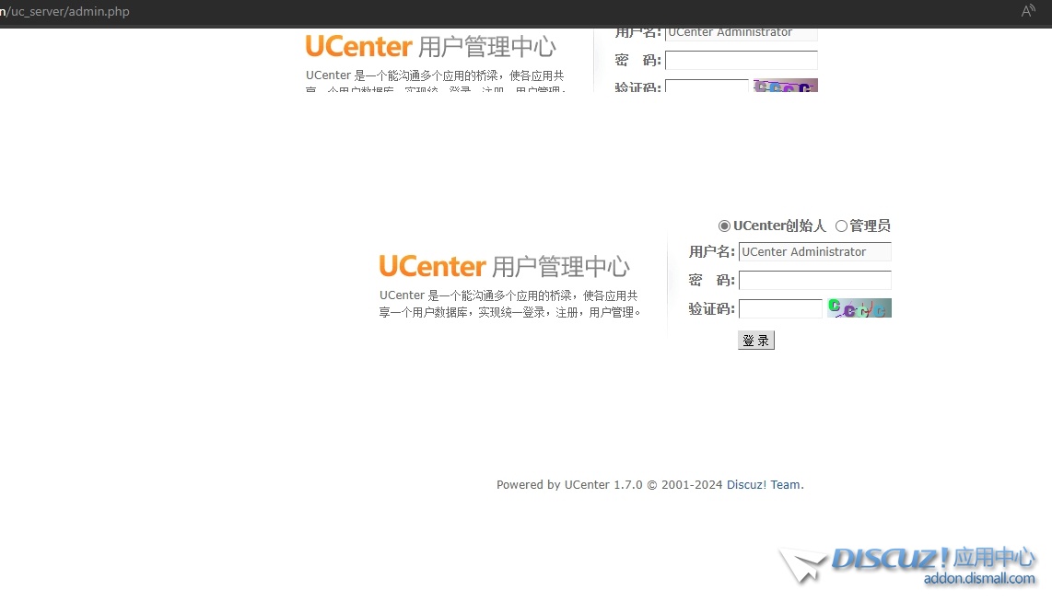
Task: Open the Discuz! Team link
Action: pos(763,485)
